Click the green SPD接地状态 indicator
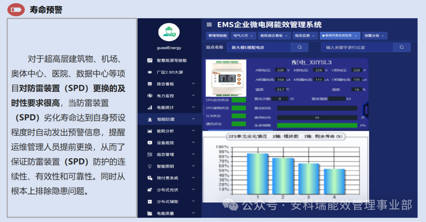The image size is (426, 222). coord(239,108)
